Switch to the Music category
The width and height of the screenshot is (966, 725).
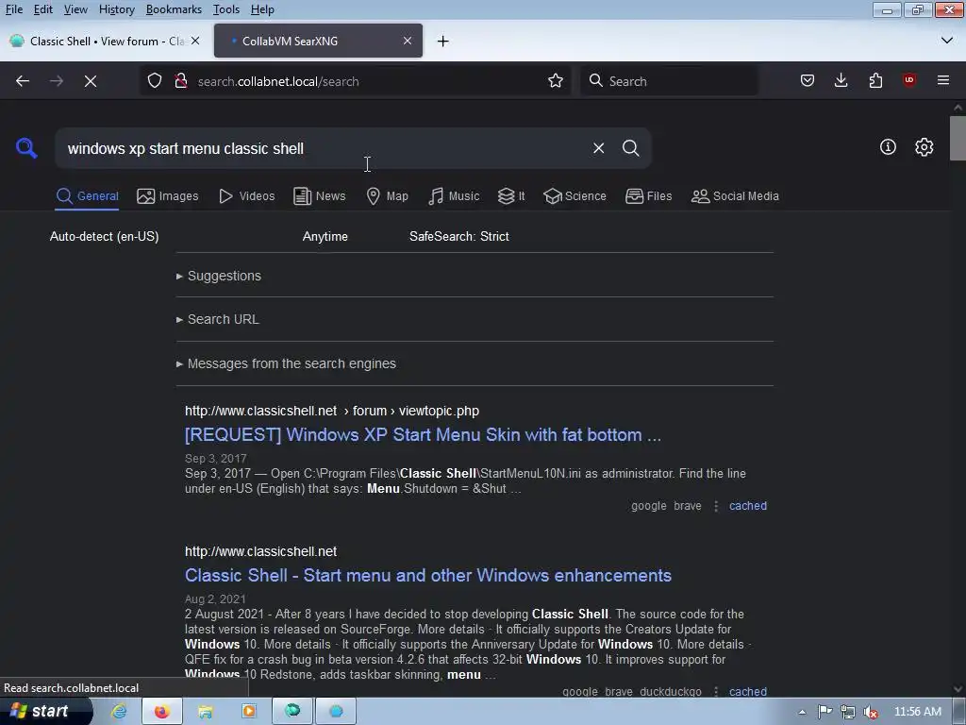[x=454, y=196]
